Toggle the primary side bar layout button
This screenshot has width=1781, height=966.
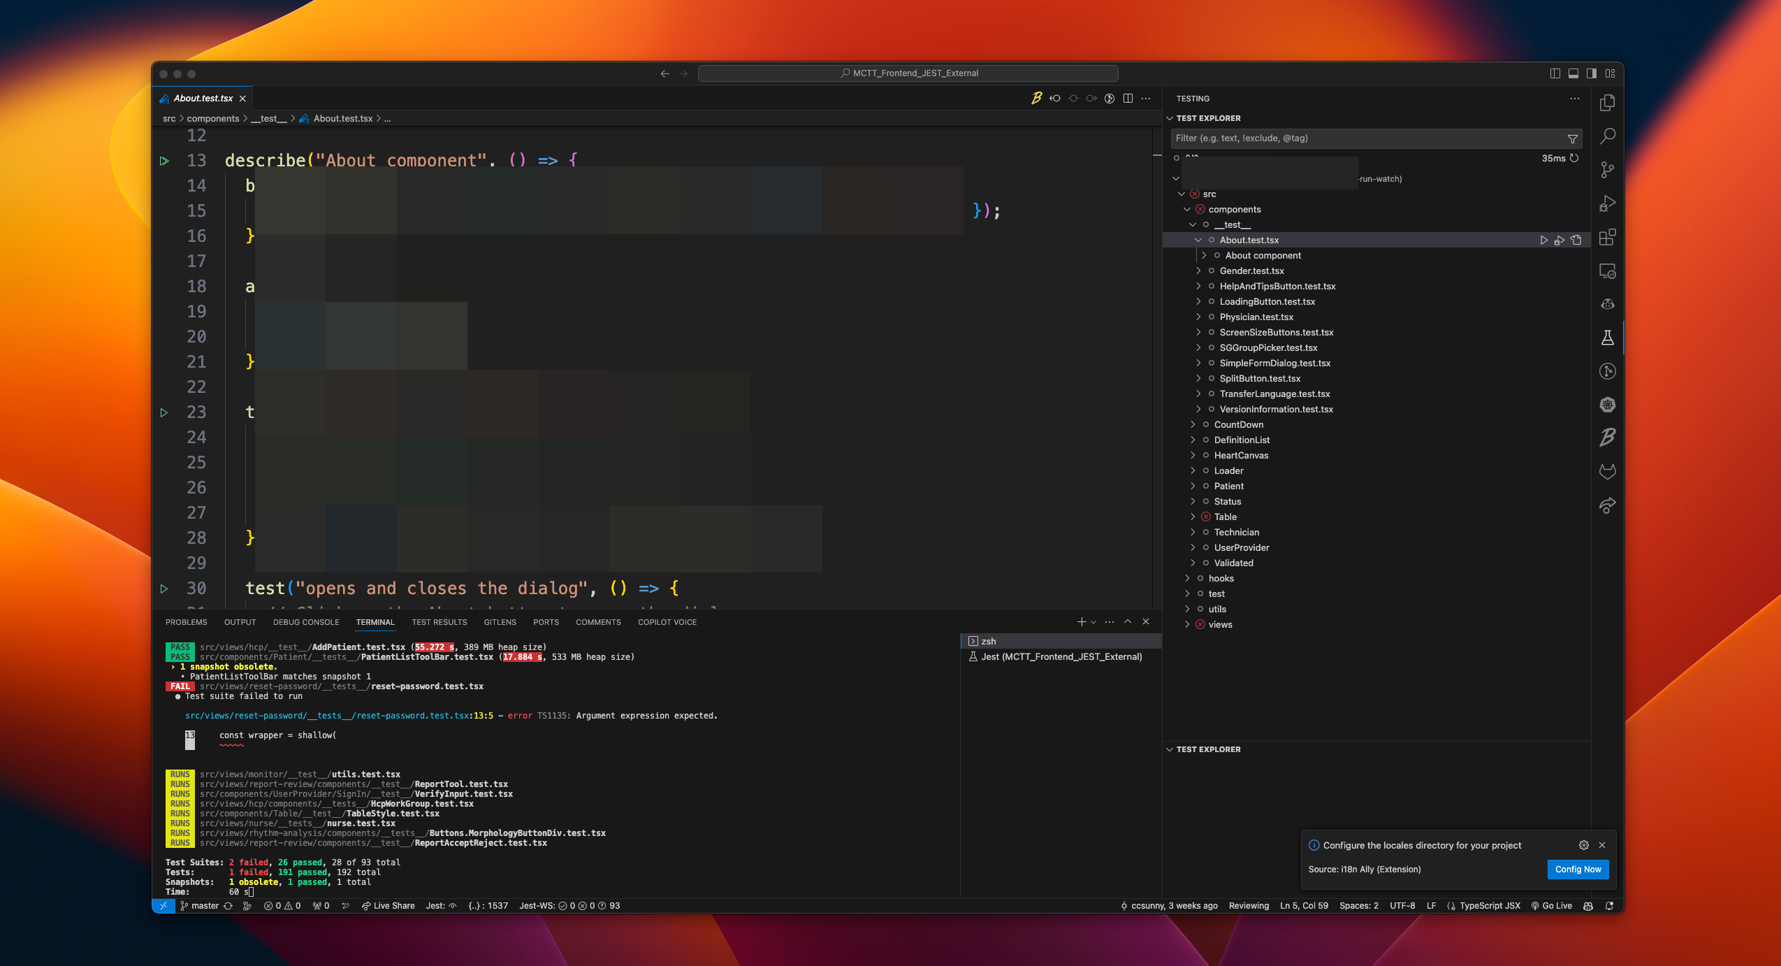(1555, 73)
